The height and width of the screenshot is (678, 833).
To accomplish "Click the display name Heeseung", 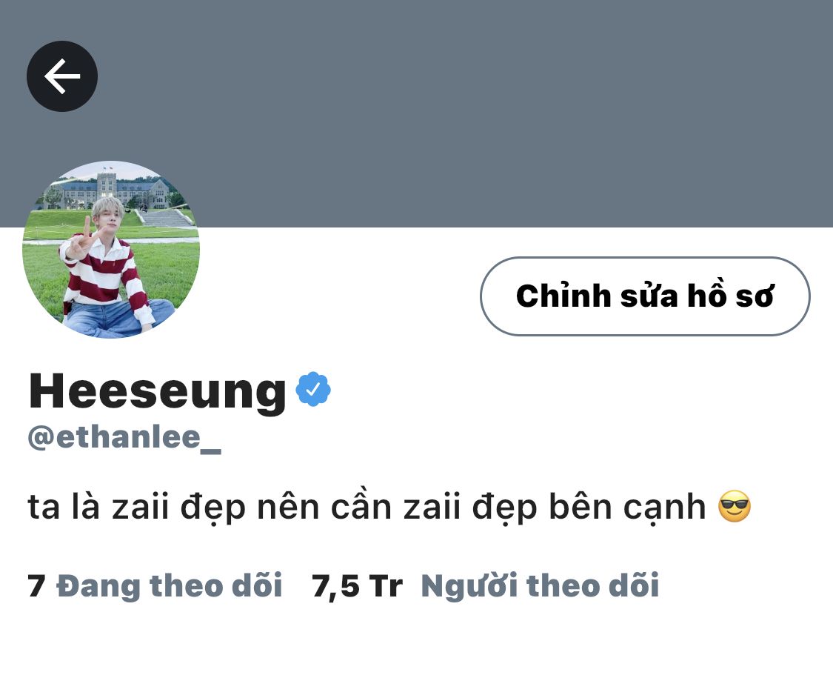I will pos(157,391).
